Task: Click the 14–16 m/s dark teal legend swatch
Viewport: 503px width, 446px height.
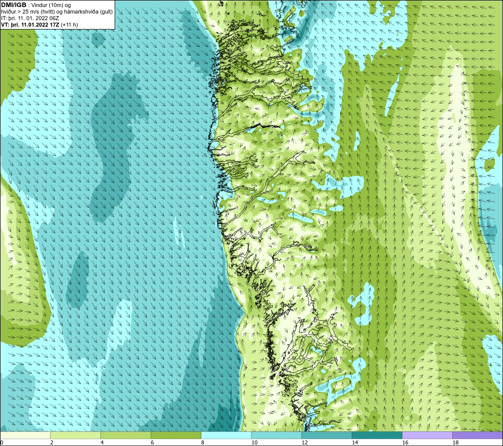Action: tap(377, 435)
